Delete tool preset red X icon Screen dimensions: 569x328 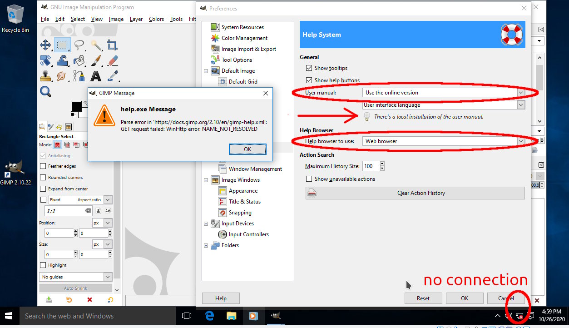pos(89,300)
